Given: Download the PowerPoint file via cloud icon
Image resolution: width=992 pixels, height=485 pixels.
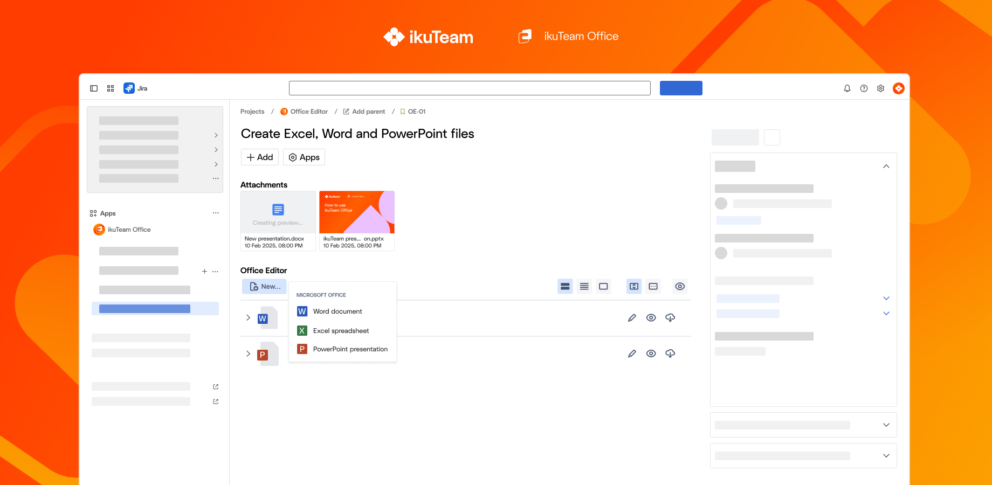Looking at the screenshot, I should pos(670,354).
